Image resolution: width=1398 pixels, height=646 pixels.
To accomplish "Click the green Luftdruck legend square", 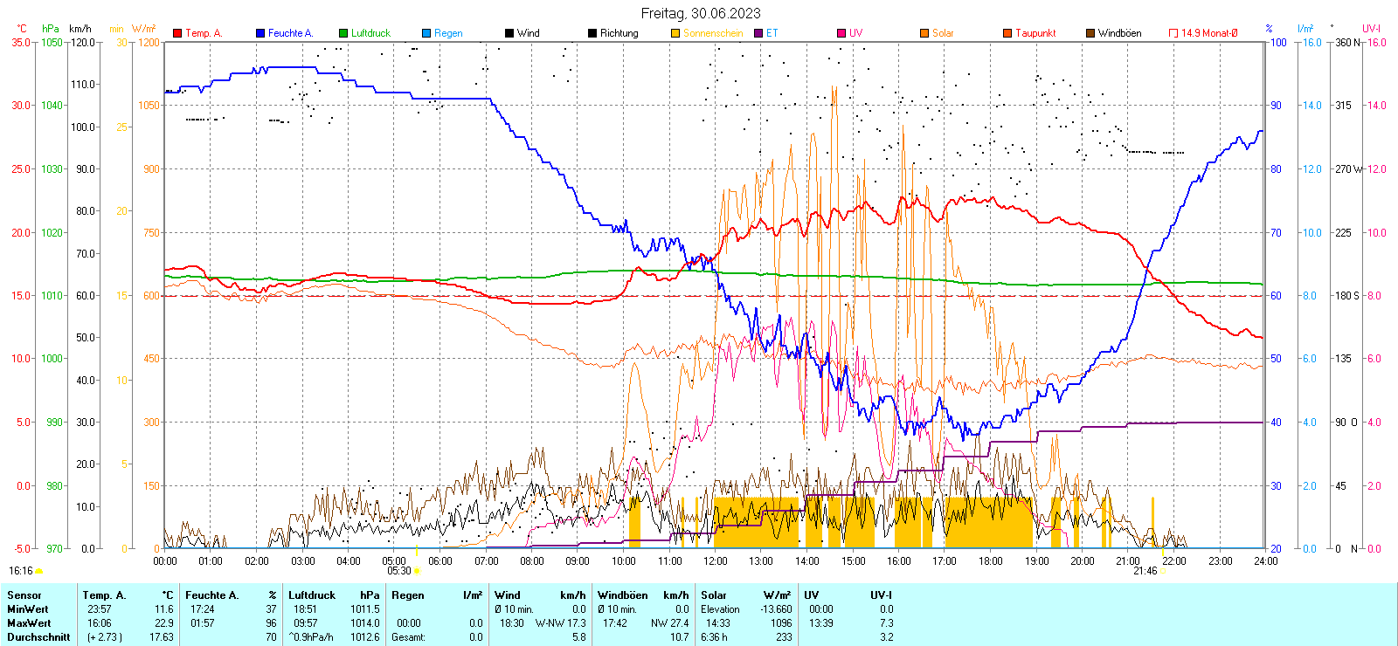I will 343,33.
